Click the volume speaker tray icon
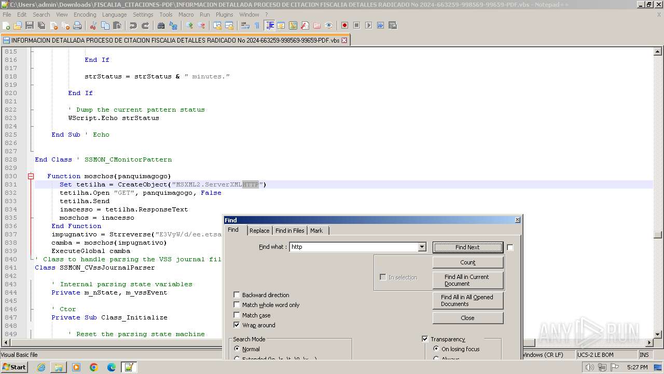This screenshot has height=374, width=664. point(590,367)
